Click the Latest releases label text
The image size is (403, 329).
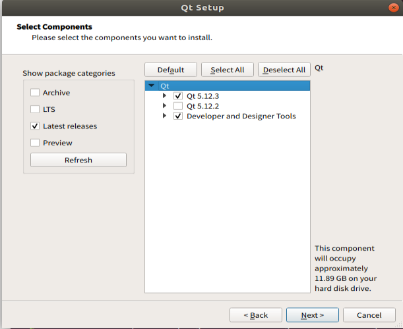tap(70, 126)
